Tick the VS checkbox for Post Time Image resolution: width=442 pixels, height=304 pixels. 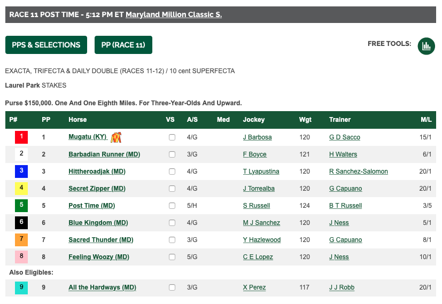coord(172,206)
